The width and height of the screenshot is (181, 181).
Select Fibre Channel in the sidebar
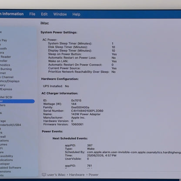[x=7, y=77]
